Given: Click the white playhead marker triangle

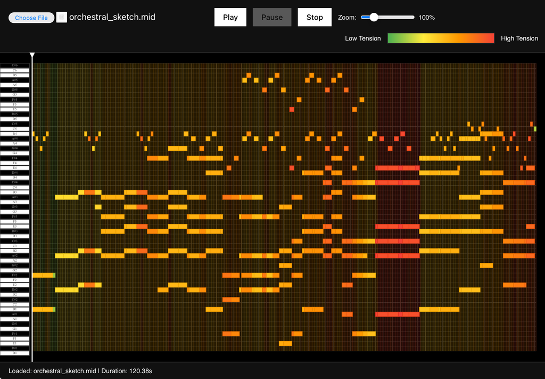Looking at the screenshot, I should point(32,55).
